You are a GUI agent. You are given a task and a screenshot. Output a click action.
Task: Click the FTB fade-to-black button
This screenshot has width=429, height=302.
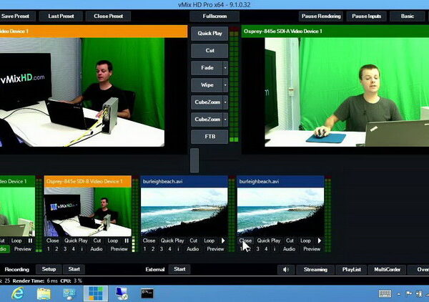point(209,137)
